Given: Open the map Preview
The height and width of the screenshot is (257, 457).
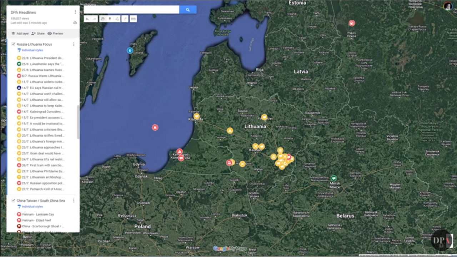Looking at the screenshot, I should pyautogui.click(x=55, y=34).
